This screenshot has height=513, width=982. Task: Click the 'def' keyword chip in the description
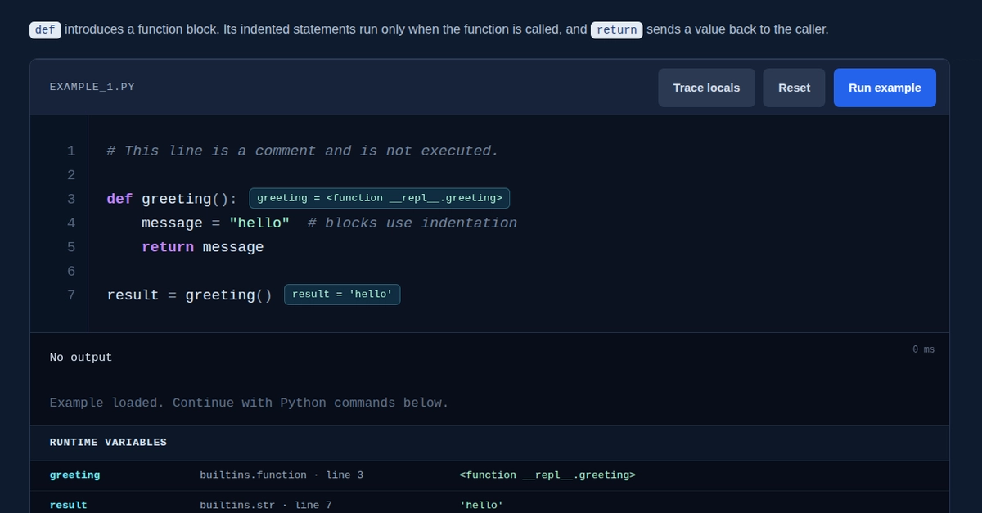pos(45,29)
